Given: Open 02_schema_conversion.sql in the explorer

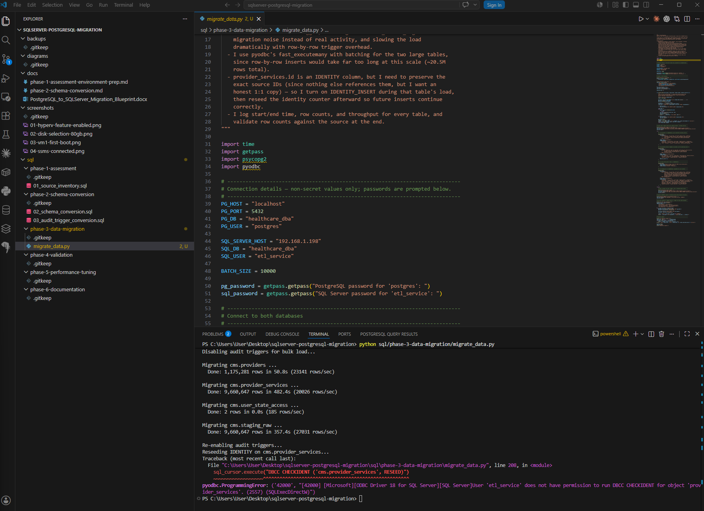Looking at the screenshot, I should [x=63, y=211].
